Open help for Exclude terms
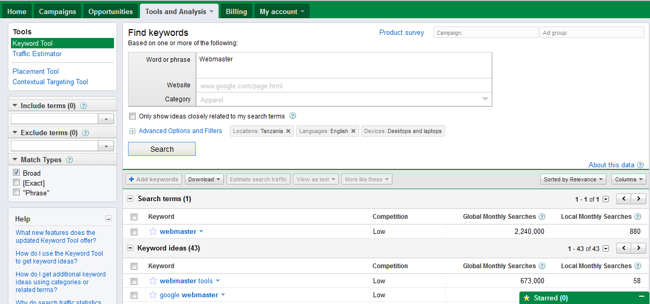 pyautogui.click(x=85, y=133)
